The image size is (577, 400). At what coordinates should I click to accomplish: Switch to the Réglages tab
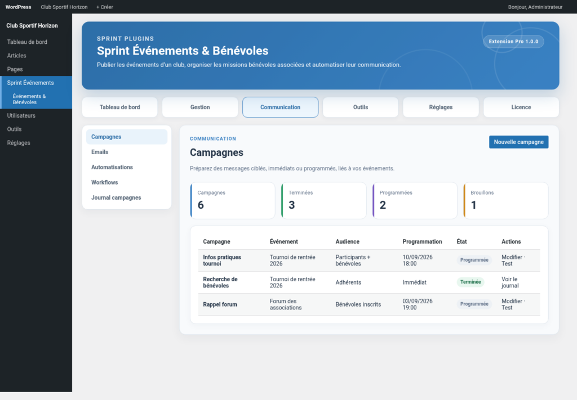coord(441,107)
